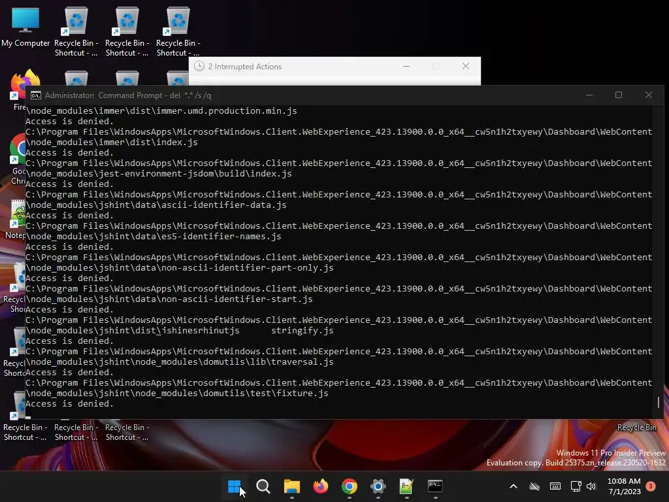Select the Recycle Bin icon at bottom-right desktop
Screen dimensions: 669x502
[636, 427]
